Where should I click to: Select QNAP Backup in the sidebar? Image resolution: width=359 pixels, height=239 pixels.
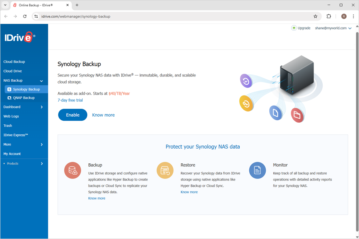24,98
